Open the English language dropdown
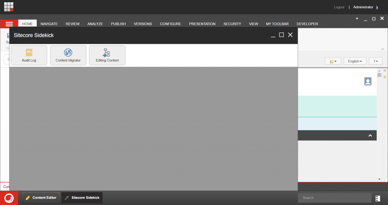 355,61
